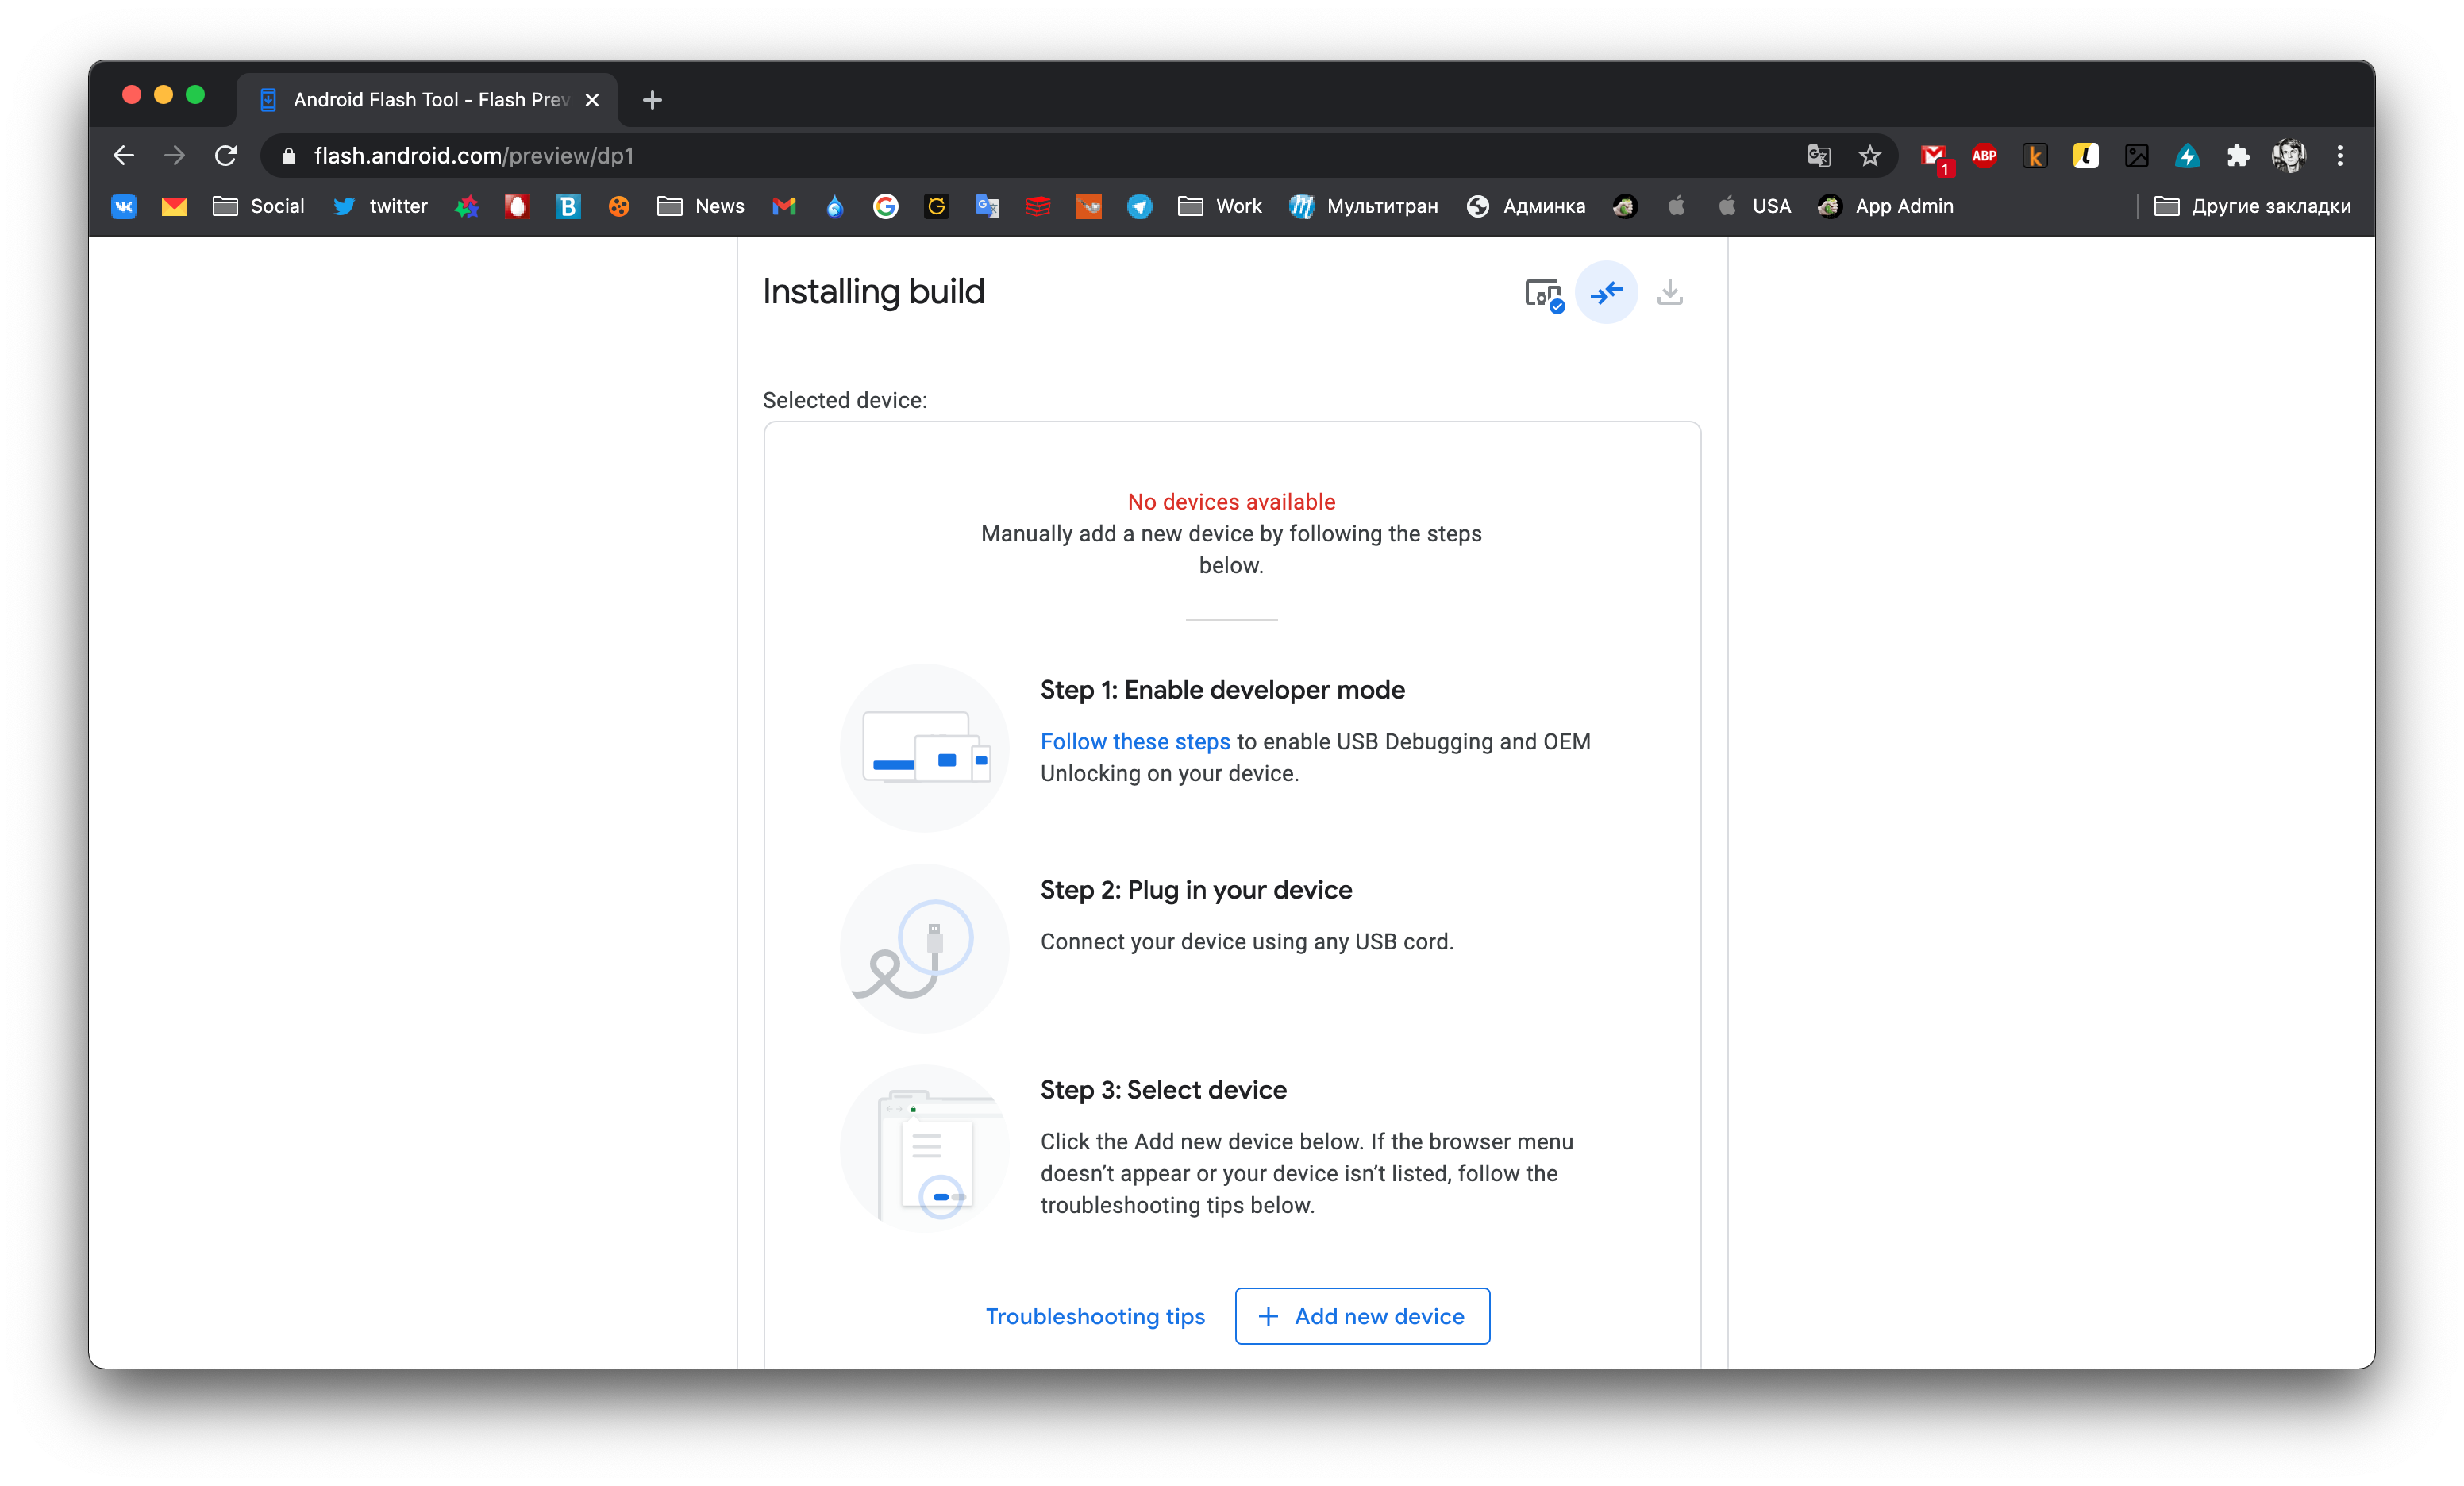The width and height of the screenshot is (2464, 1486).
Task: Open the Extensions puzzle piece menu
Action: [x=2235, y=155]
